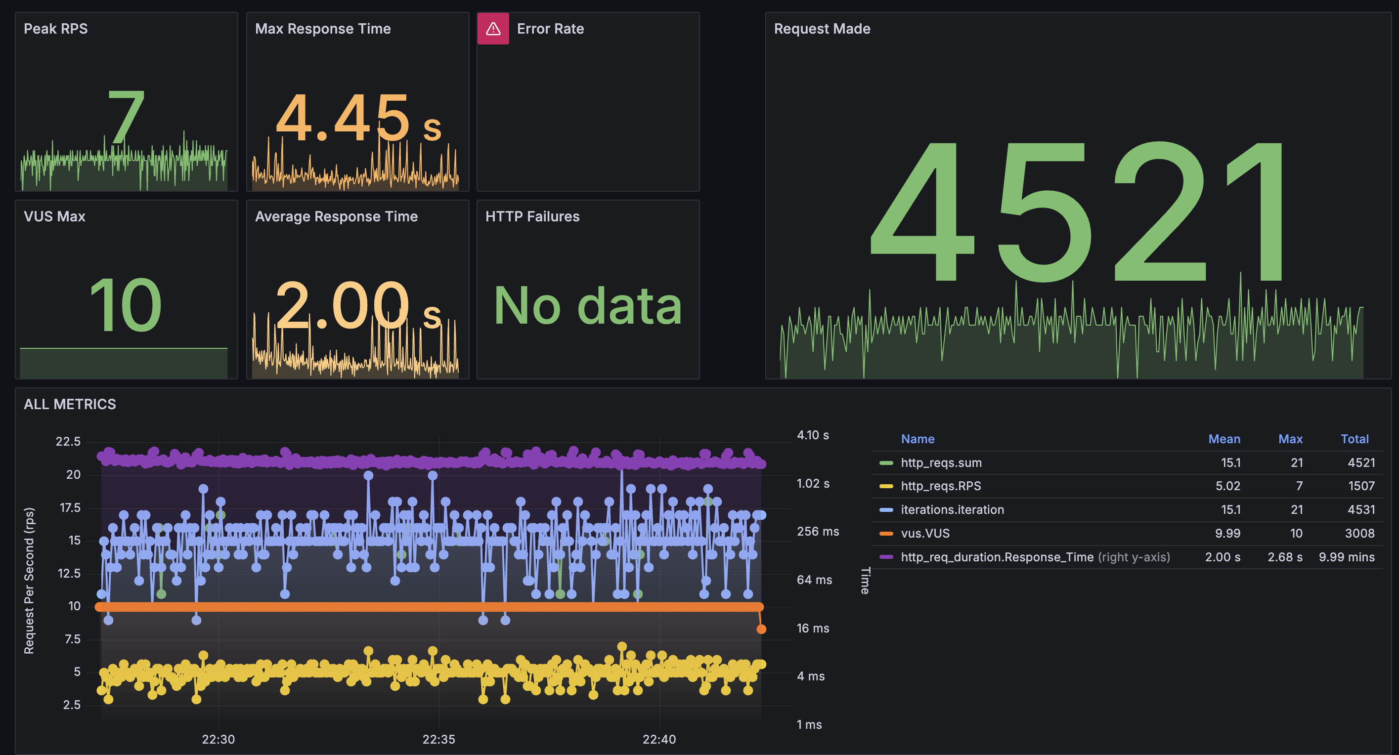Viewport: 1399px width, 755px height.
Task: Click the purple Response_Time legend color marker
Action: pos(886,557)
